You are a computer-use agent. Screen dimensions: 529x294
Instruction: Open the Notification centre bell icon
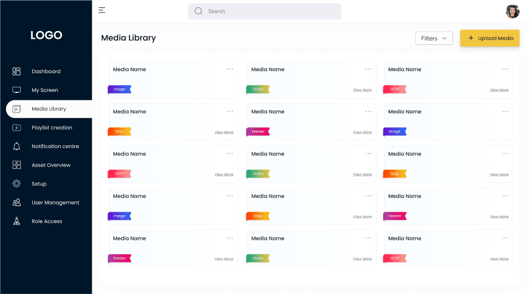point(16,146)
